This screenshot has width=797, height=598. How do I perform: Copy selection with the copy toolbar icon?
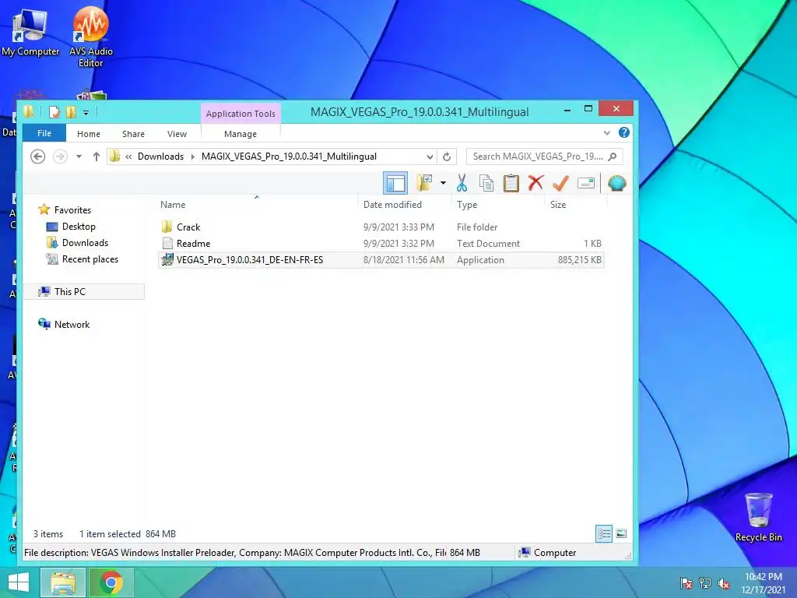(x=486, y=183)
